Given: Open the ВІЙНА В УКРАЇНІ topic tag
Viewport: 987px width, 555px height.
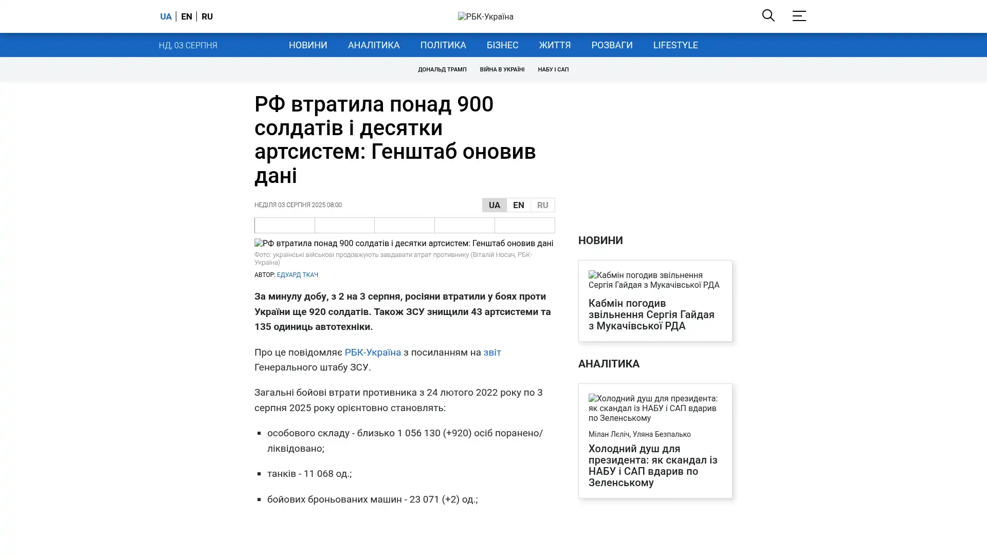Looking at the screenshot, I should [x=502, y=69].
